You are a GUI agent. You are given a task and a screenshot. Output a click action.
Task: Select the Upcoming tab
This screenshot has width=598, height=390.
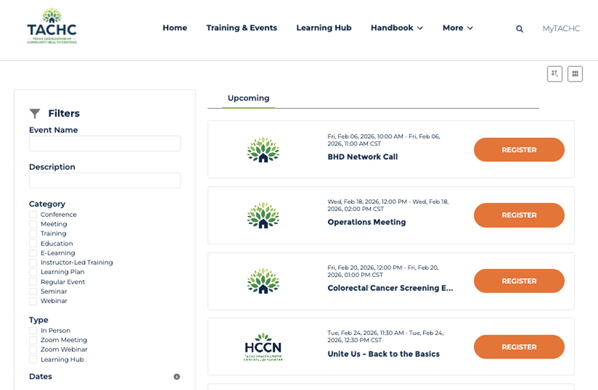248,98
